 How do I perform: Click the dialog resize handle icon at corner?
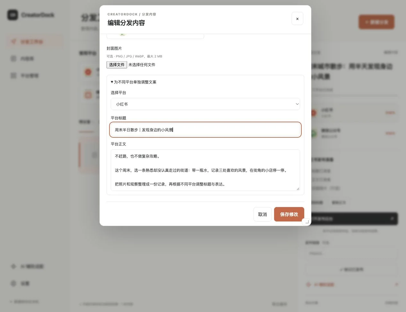[x=307, y=221]
